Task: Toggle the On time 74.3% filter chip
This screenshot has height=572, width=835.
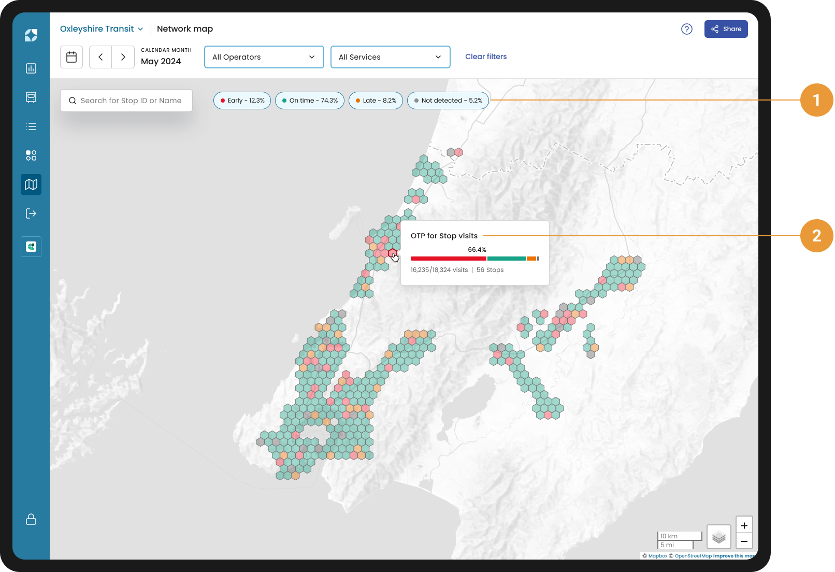Action: click(x=310, y=101)
